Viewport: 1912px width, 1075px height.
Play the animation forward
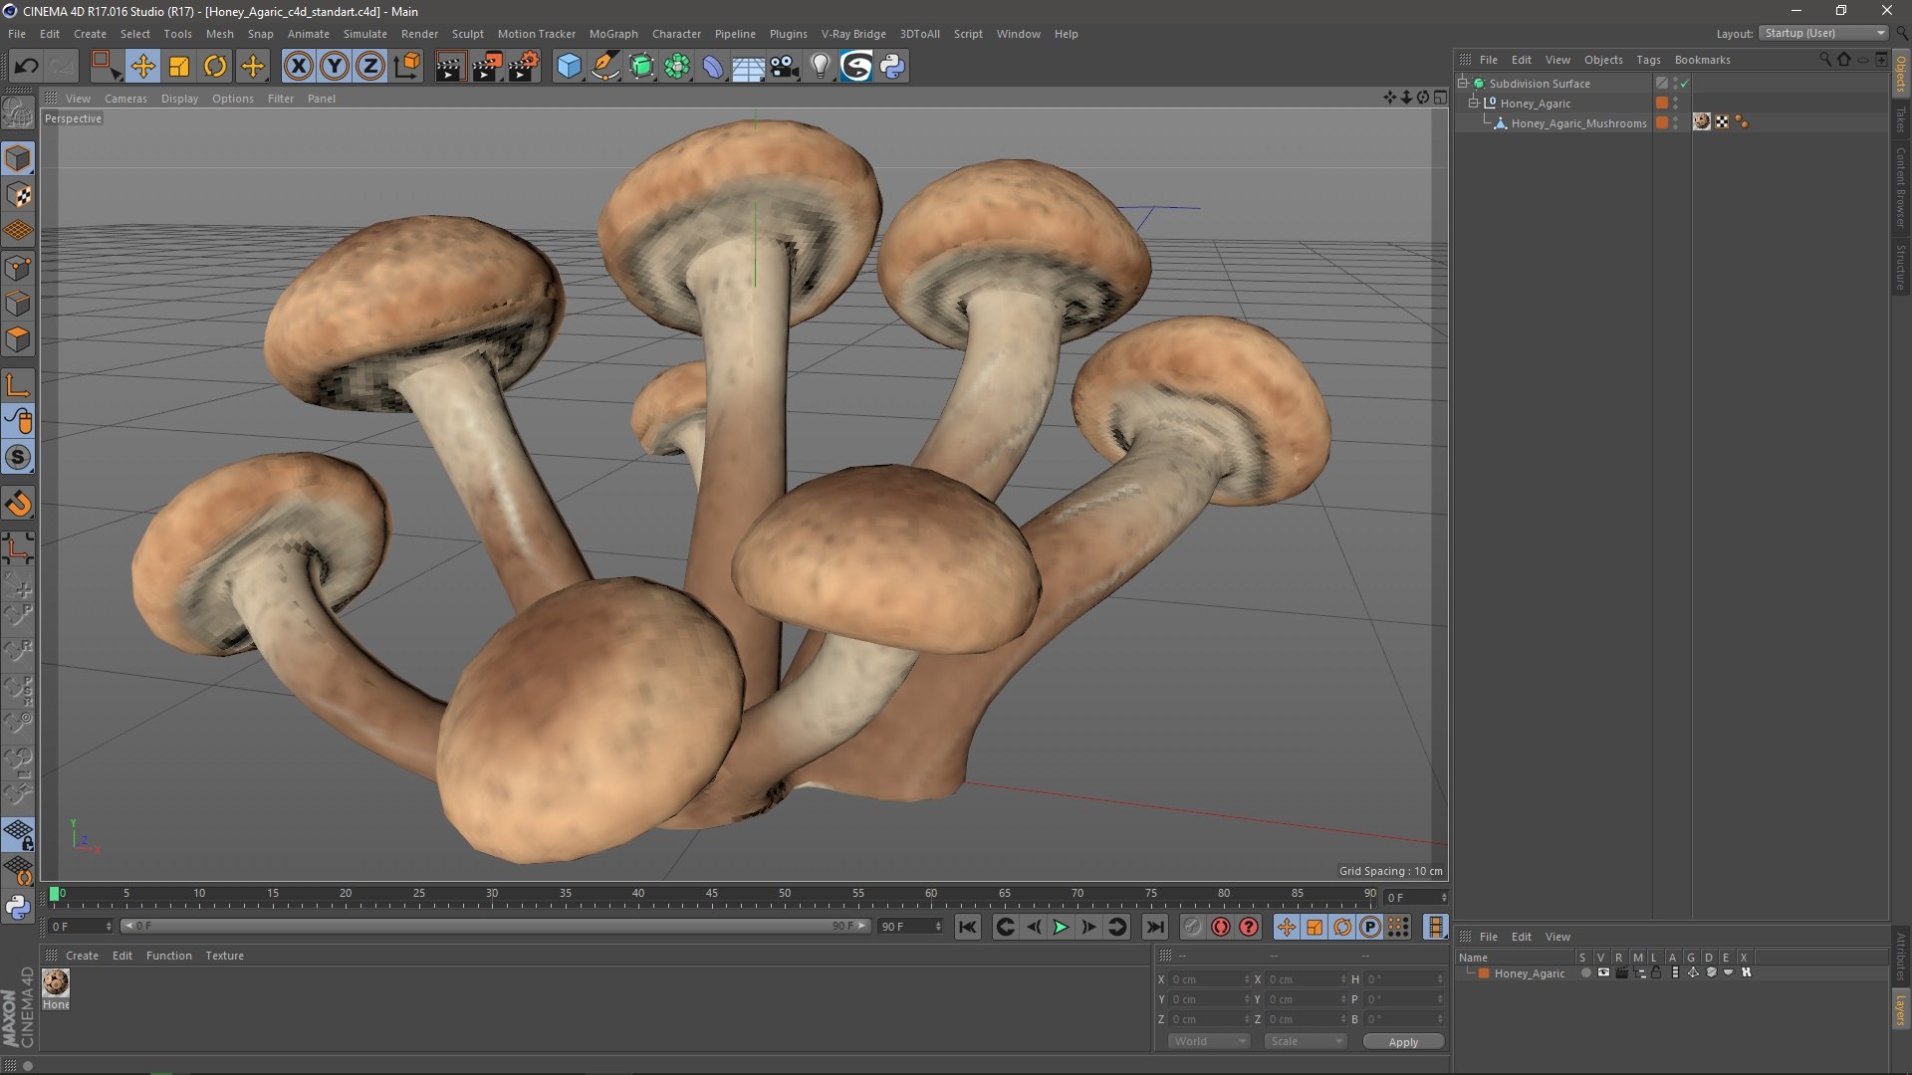click(x=1061, y=928)
